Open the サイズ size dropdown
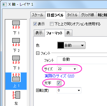107x106 pixels. point(67,69)
